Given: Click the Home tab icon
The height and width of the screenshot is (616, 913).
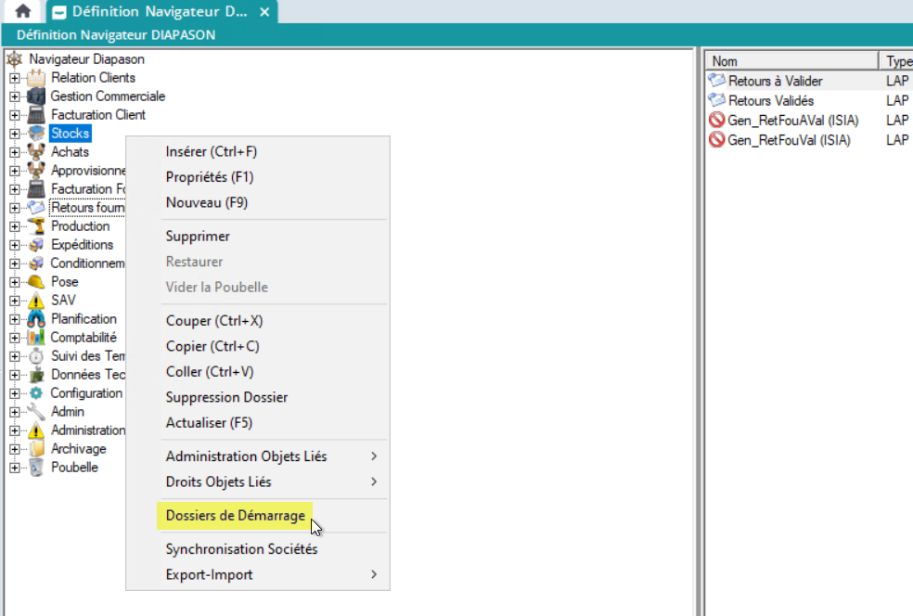Looking at the screenshot, I should (22, 12).
